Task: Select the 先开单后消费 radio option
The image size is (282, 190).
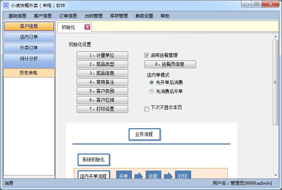Action: click(x=152, y=82)
